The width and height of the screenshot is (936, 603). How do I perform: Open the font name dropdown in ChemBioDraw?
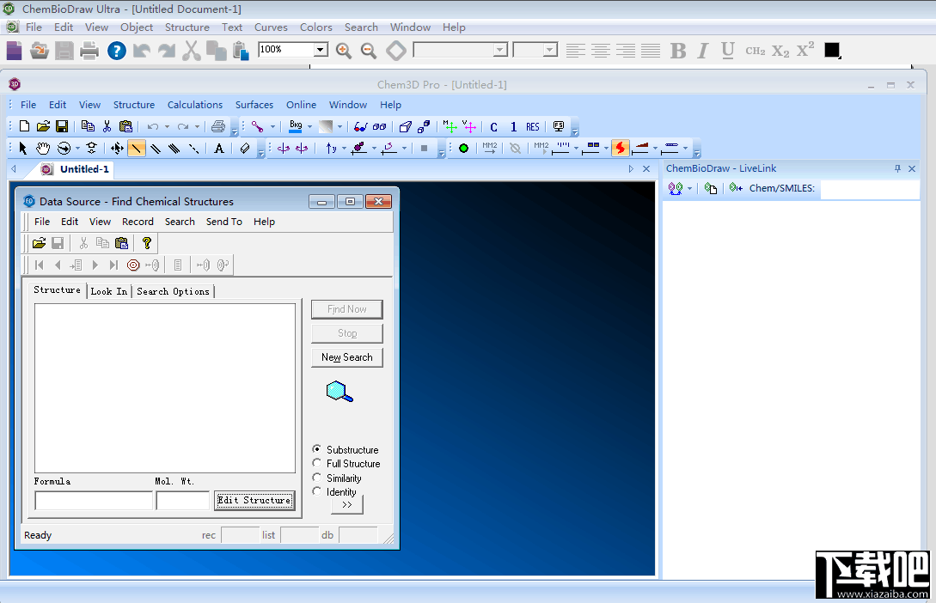[x=500, y=50]
